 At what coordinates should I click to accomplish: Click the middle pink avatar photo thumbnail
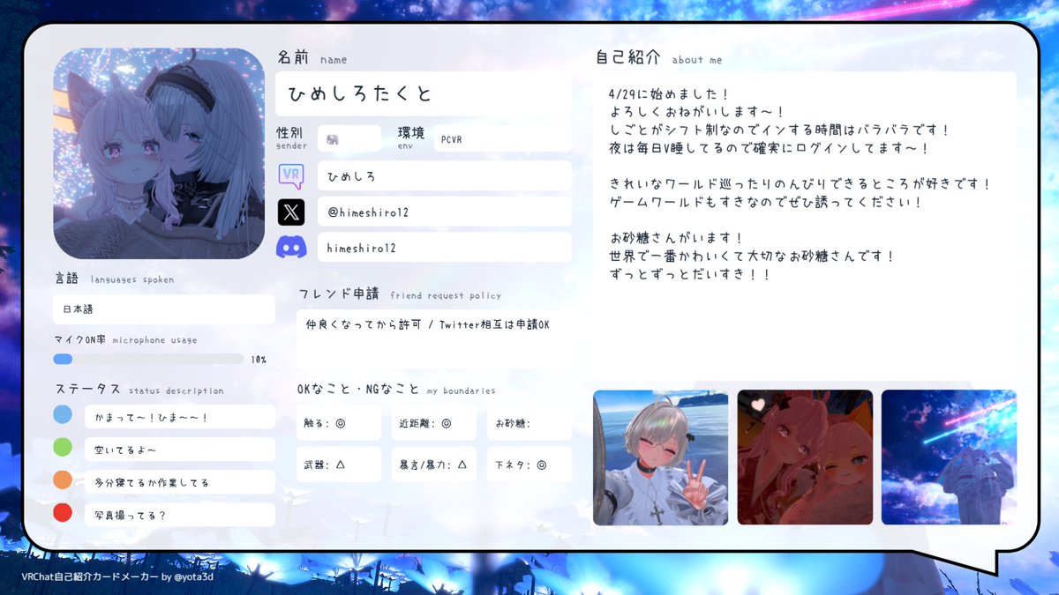804,457
